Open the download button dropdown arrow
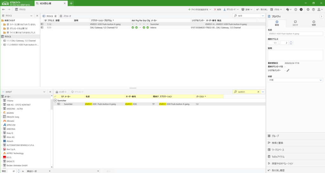325x173 pixels. [238, 9]
